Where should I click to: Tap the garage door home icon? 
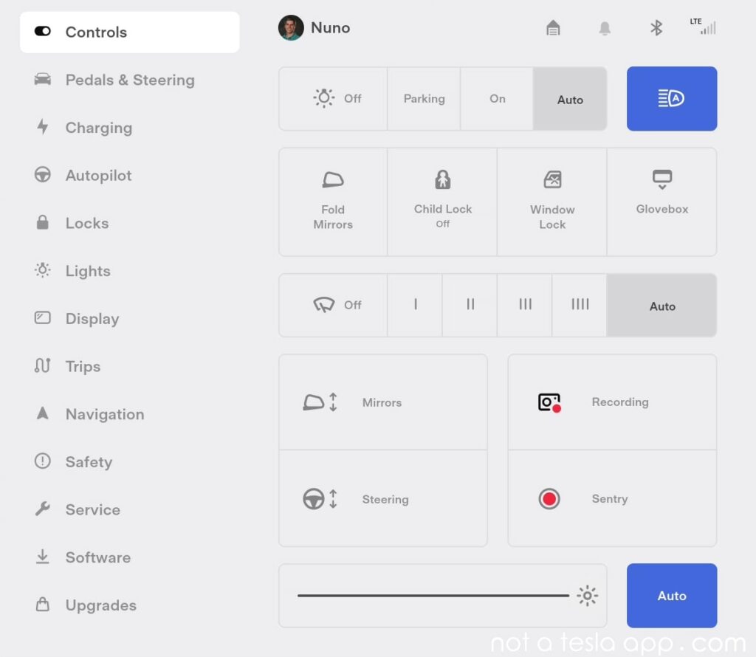553,28
